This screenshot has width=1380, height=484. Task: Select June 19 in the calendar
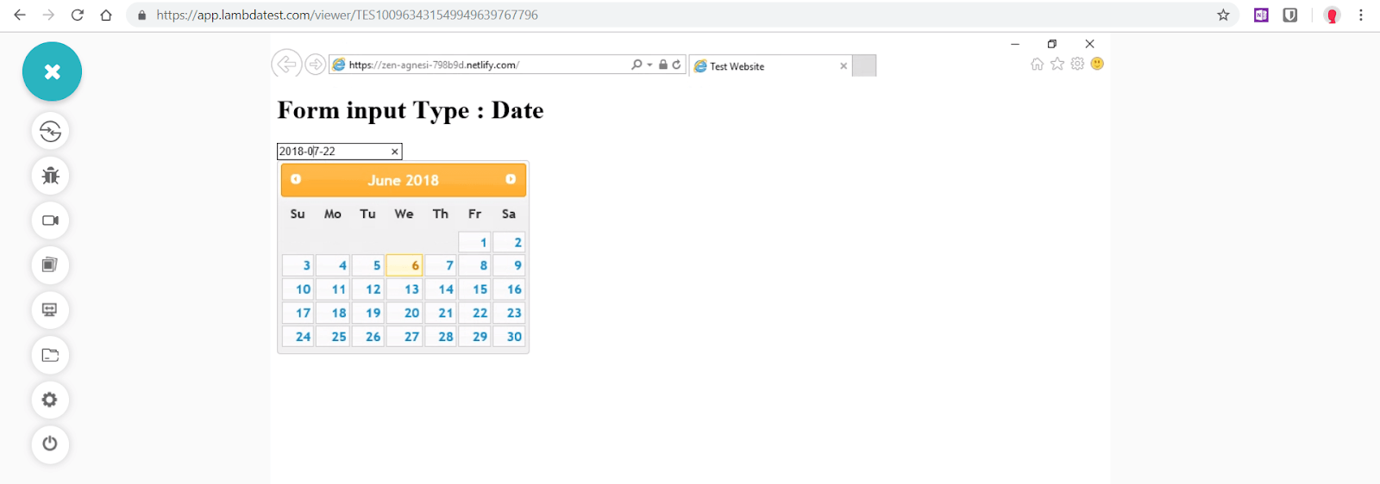[368, 313]
